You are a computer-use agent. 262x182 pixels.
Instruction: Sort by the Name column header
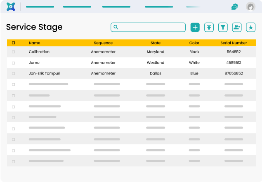point(35,43)
